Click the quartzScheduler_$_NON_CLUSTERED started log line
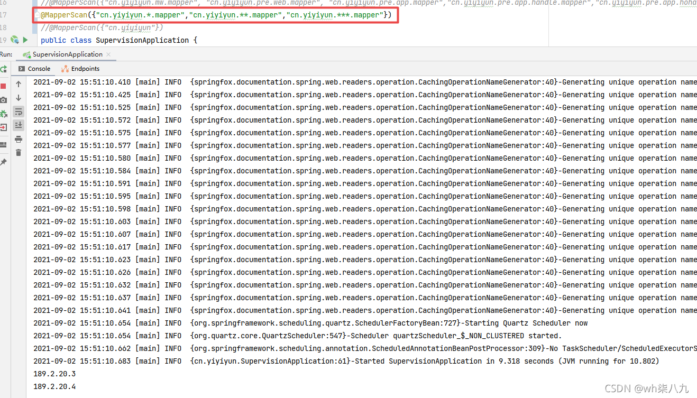The height and width of the screenshot is (398, 697). coord(298,336)
